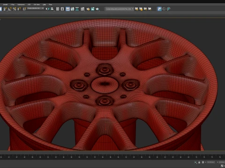Select the top lug nut hole
The image size is (225, 168).
pyautogui.click(x=105, y=70)
